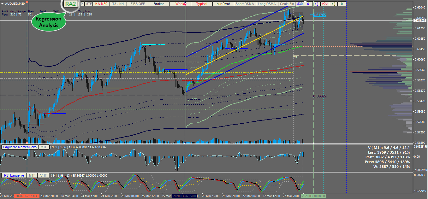The image size is (428, 199).
Task: Select the 0.58665 price label on chart
Action: click(320, 96)
